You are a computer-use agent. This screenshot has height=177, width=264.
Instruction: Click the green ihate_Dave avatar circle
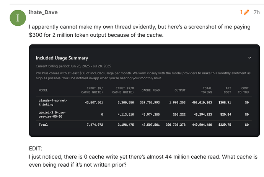tap(18, 18)
